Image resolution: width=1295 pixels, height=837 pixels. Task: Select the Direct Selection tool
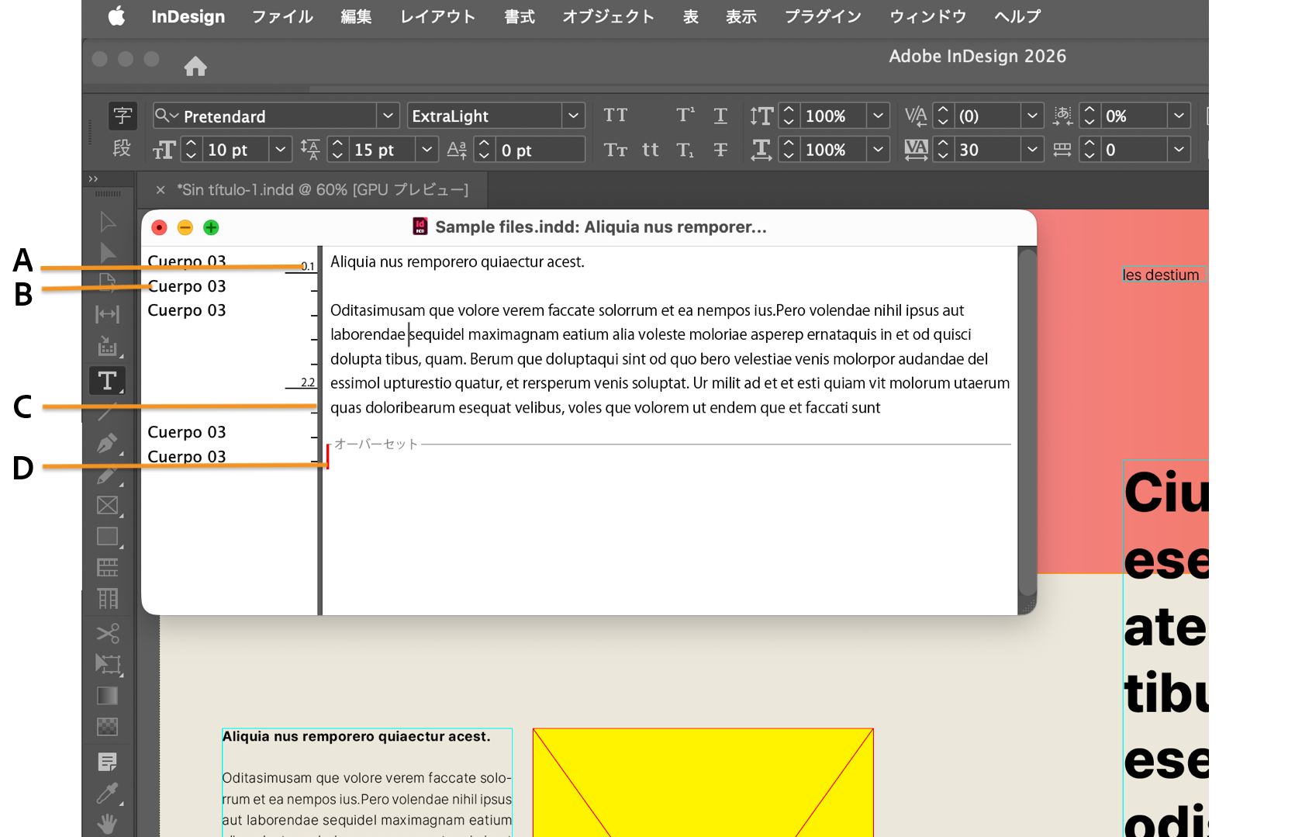pos(108,252)
